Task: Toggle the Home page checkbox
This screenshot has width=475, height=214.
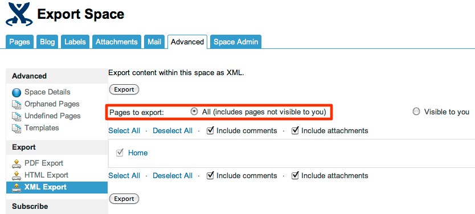Action: (120, 153)
